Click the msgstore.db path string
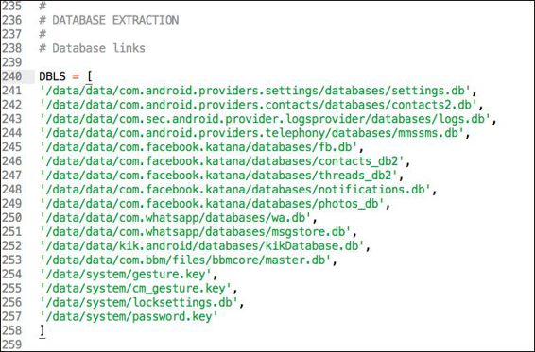Viewport: 535px width, 352px height. (x=196, y=232)
